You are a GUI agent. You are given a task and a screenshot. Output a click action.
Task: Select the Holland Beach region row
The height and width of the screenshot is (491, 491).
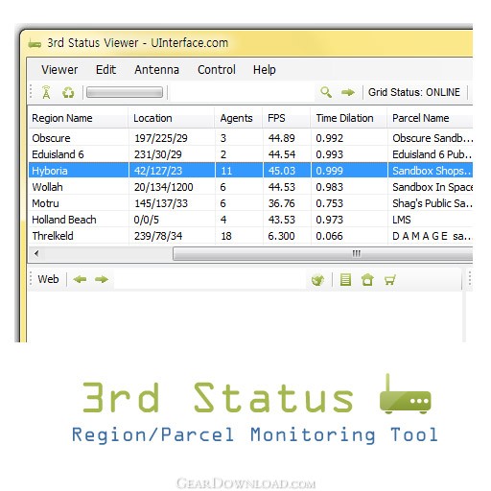(250, 220)
